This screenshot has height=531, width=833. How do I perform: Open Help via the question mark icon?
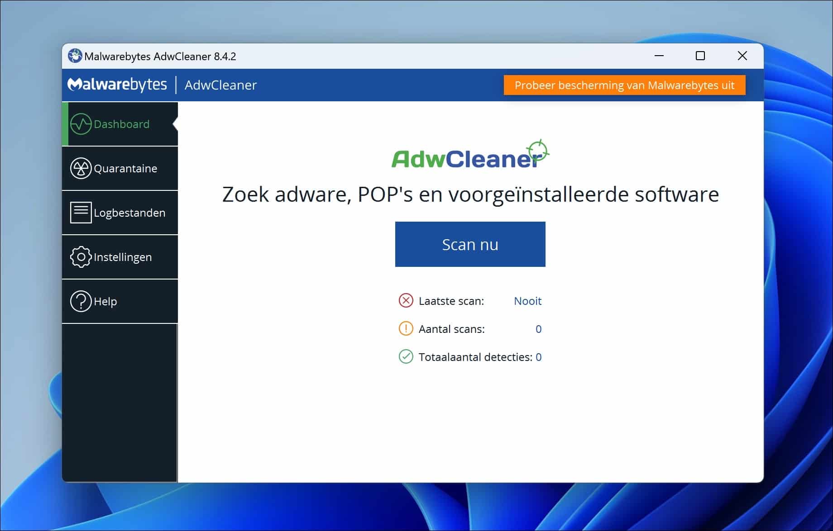pyautogui.click(x=81, y=301)
